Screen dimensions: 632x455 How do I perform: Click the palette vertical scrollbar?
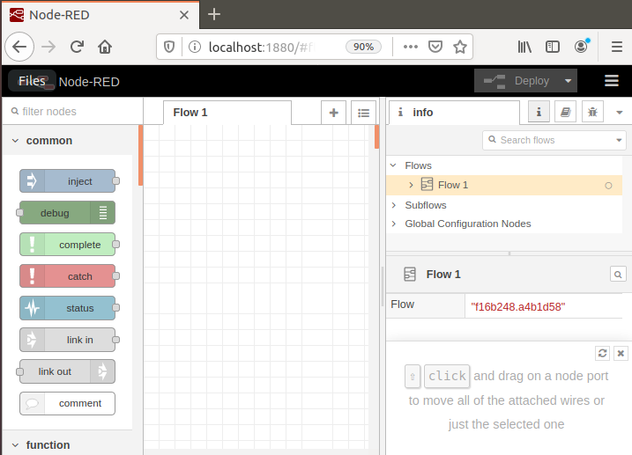141,155
